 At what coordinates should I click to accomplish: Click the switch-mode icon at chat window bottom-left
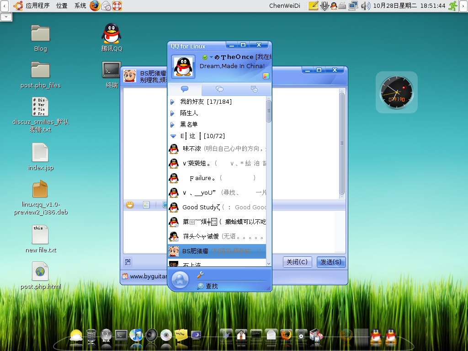coord(128,262)
